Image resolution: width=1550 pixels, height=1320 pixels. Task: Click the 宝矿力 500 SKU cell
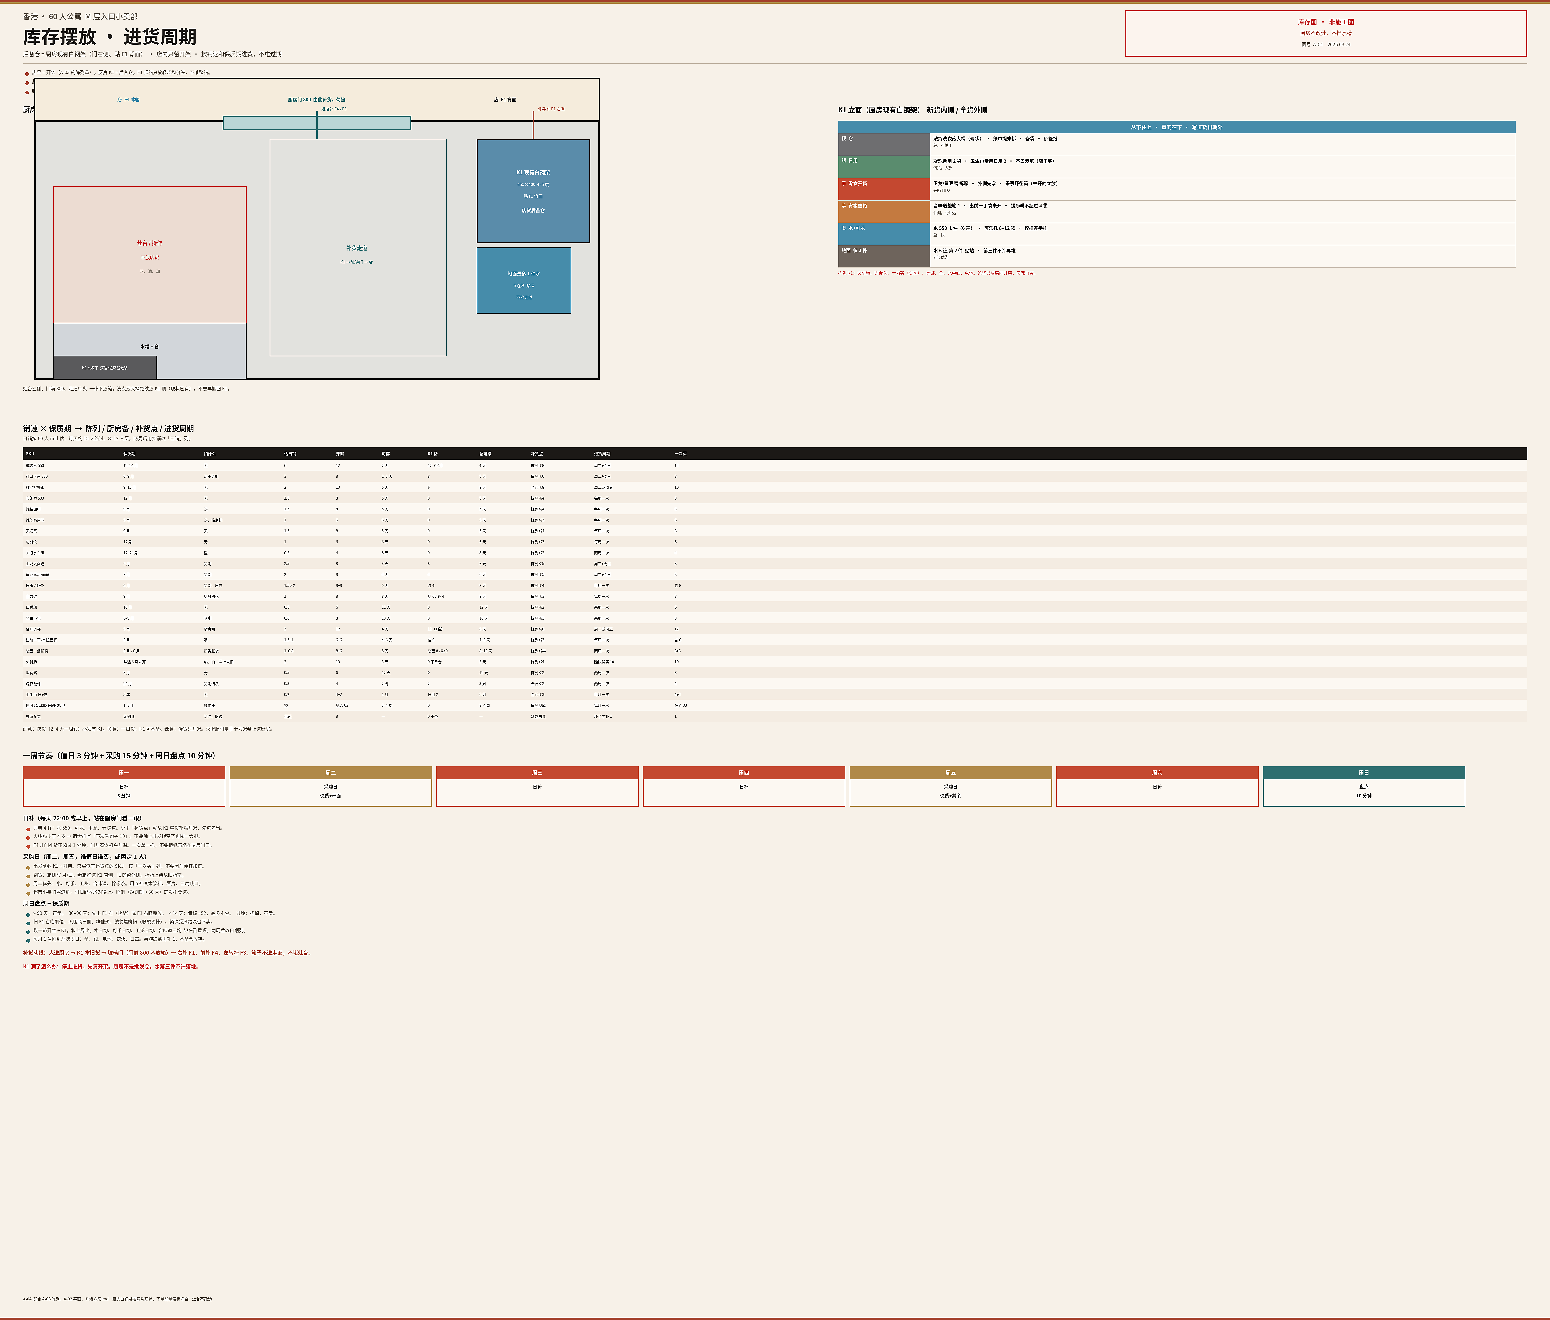[x=35, y=498]
